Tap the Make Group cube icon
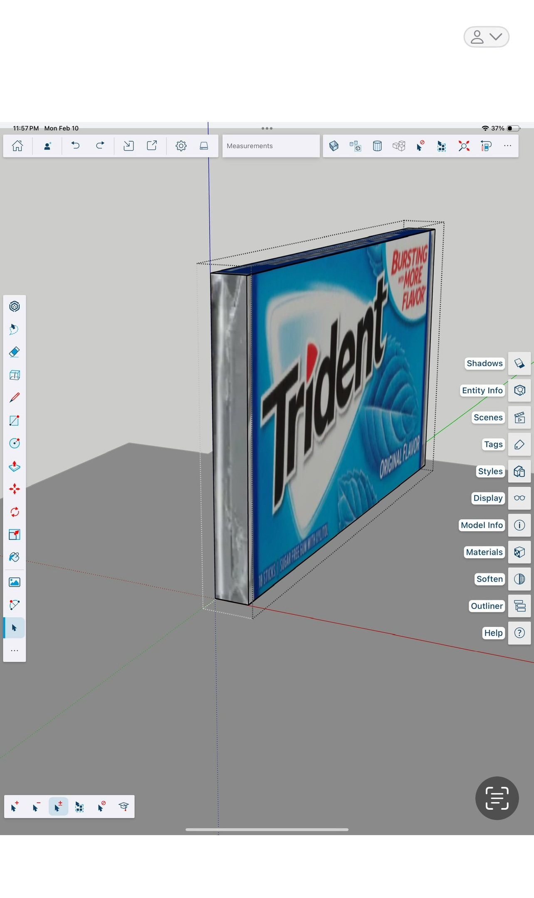The height and width of the screenshot is (898, 534). 334,146
